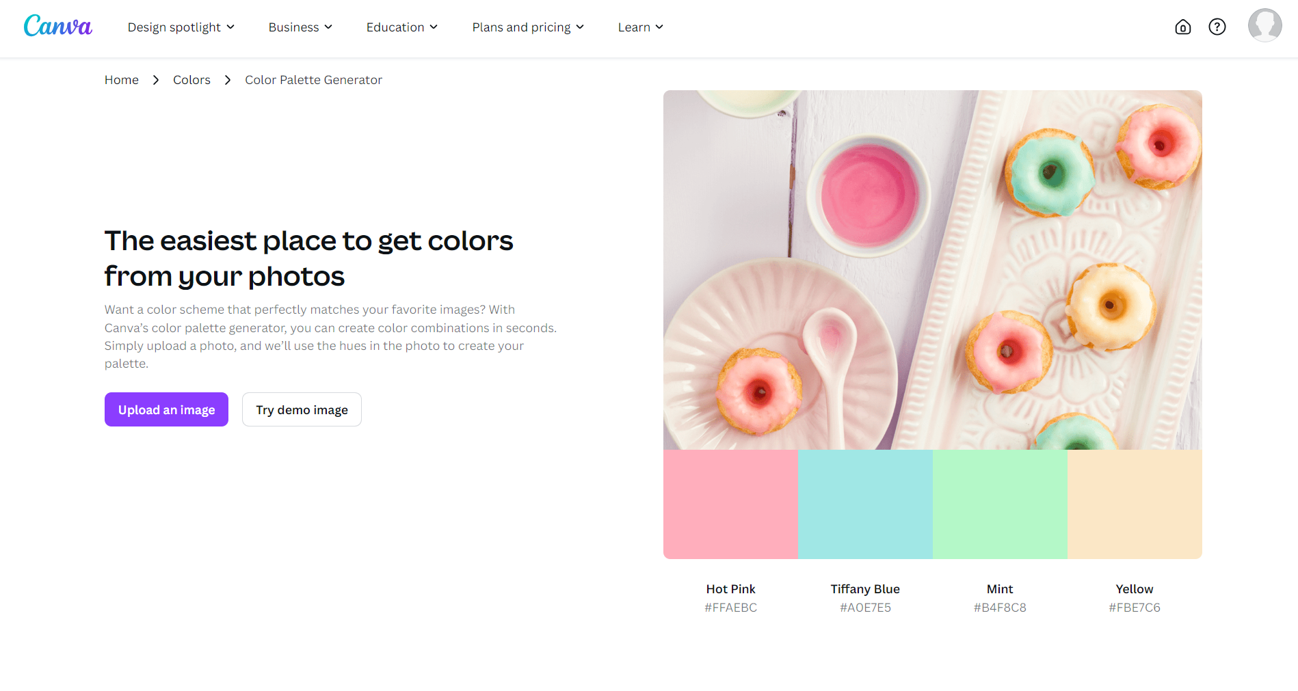Click the Canva logo

(x=57, y=27)
